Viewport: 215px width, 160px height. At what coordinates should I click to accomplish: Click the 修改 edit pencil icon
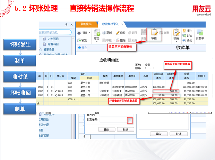pyautogui.click(x=118, y=33)
